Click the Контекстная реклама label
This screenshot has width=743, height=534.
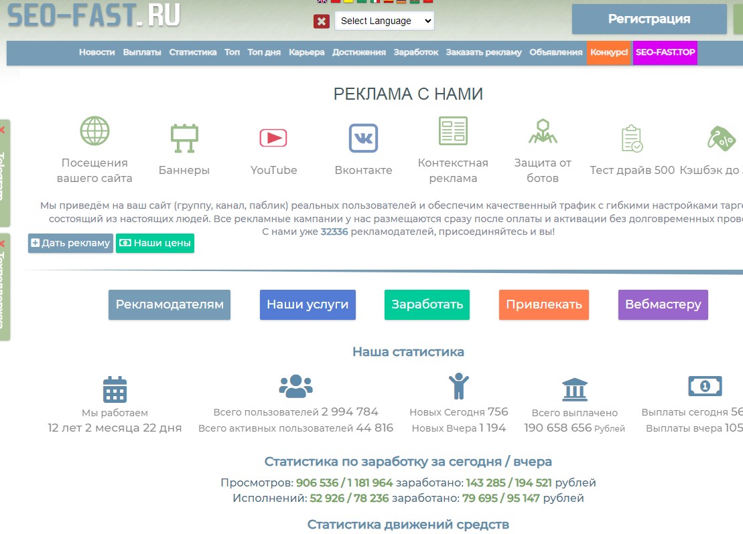pyautogui.click(x=453, y=171)
